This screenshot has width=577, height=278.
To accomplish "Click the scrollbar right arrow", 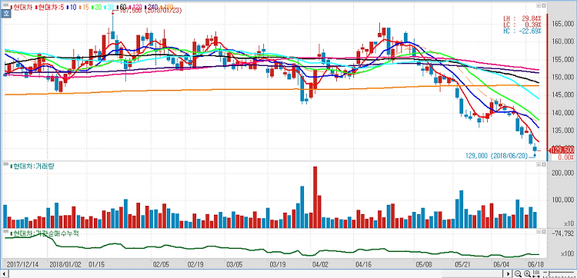I will coord(509,274).
